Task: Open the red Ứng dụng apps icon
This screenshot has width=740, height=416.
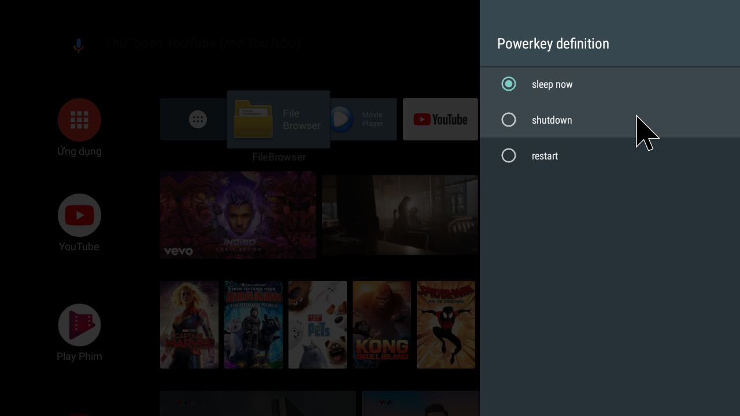Action: (x=79, y=120)
